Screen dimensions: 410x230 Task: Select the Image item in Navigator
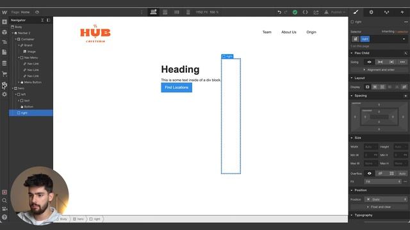coord(31,52)
